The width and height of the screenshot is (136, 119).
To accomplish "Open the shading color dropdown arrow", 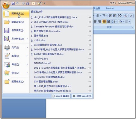I will (123, 22).
